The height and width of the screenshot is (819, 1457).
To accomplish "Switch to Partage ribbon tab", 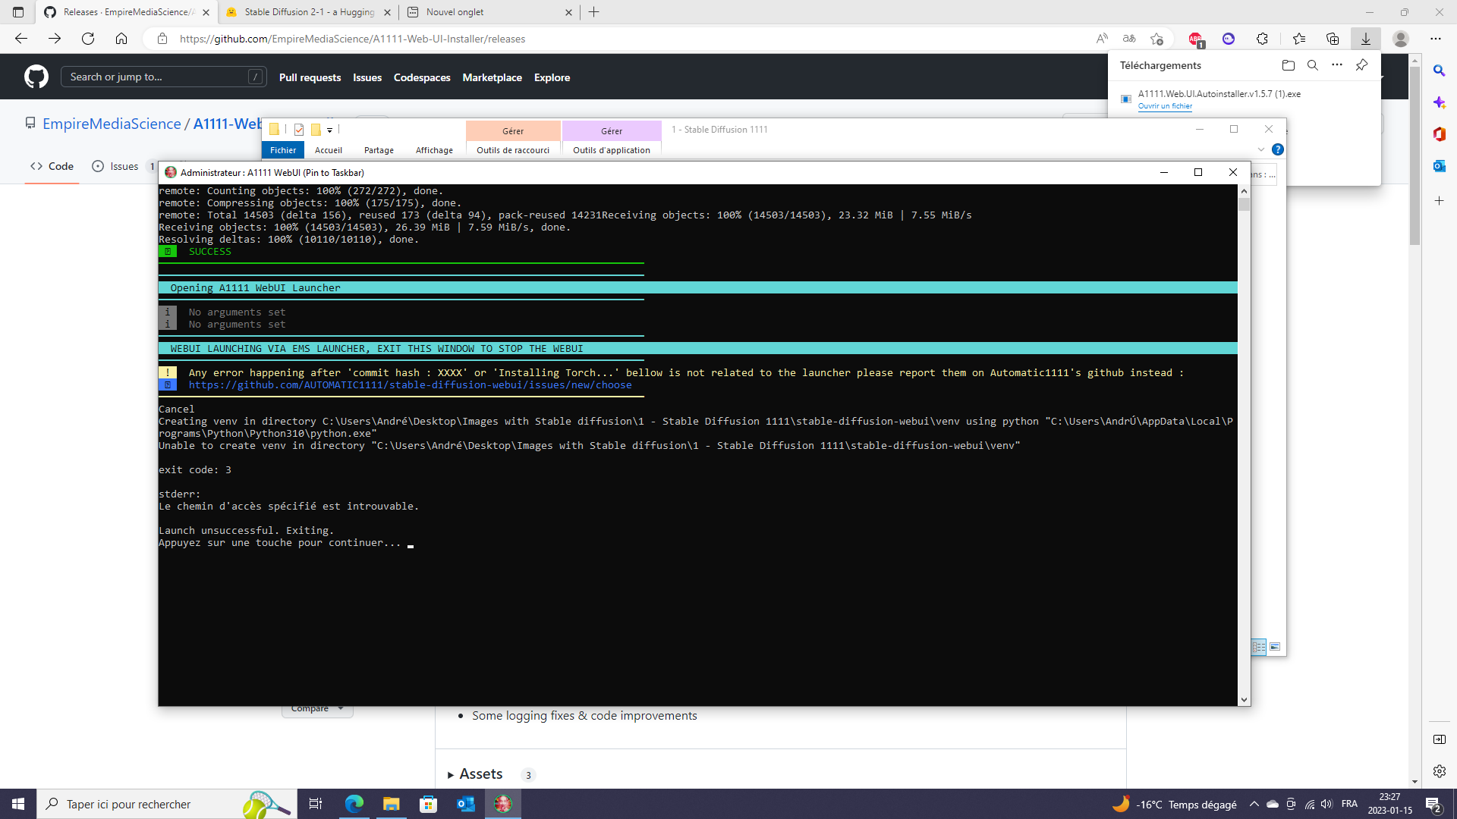I will tap(379, 150).
